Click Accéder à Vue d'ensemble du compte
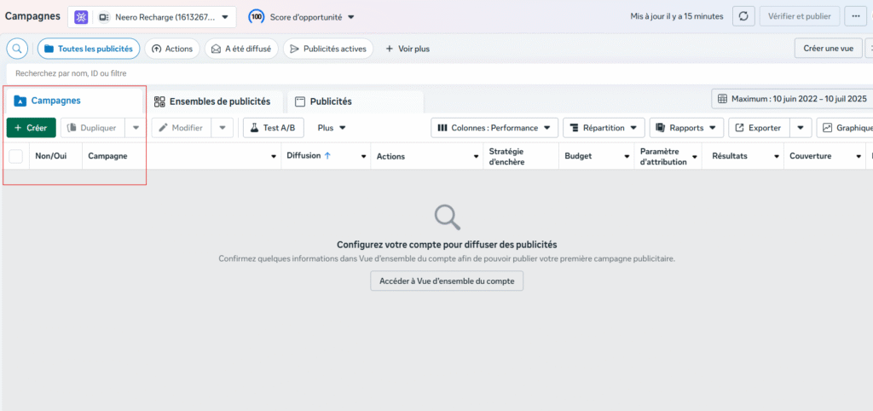 pos(446,281)
